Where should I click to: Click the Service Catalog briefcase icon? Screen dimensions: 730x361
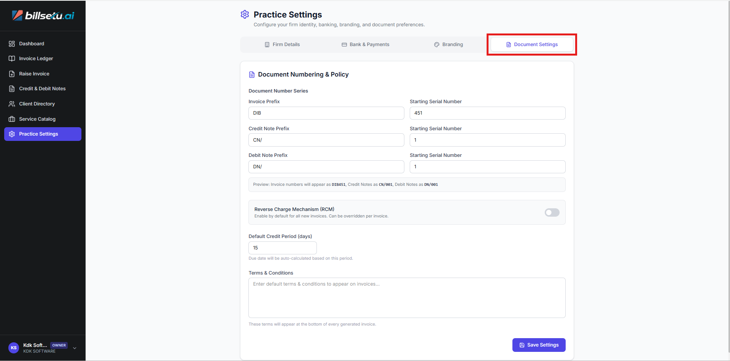(12, 119)
